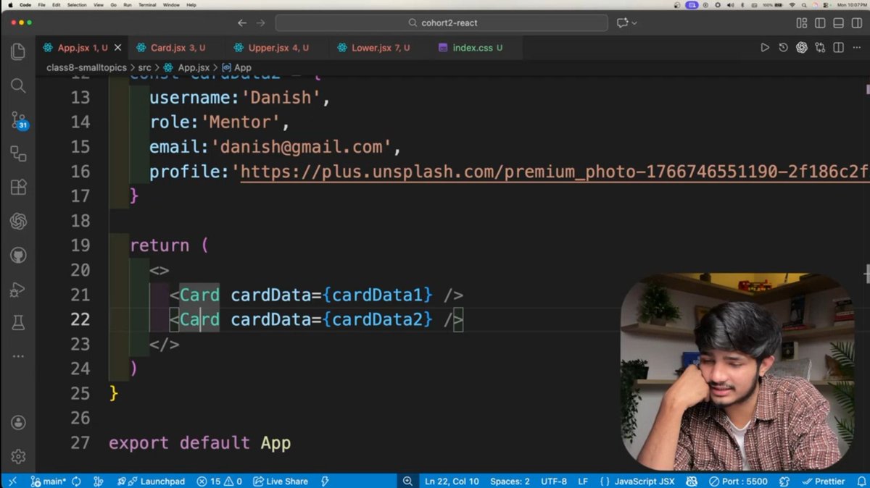Go to line via Ln 22, Col 10
This screenshot has height=488, width=870.
pyautogui.click(x=452, y=481)
